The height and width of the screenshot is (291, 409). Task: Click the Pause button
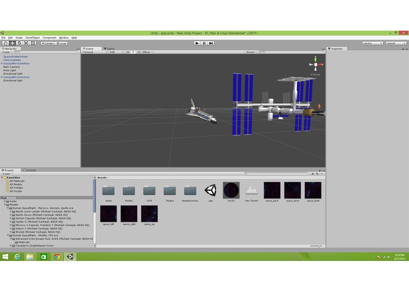(204, 43)
